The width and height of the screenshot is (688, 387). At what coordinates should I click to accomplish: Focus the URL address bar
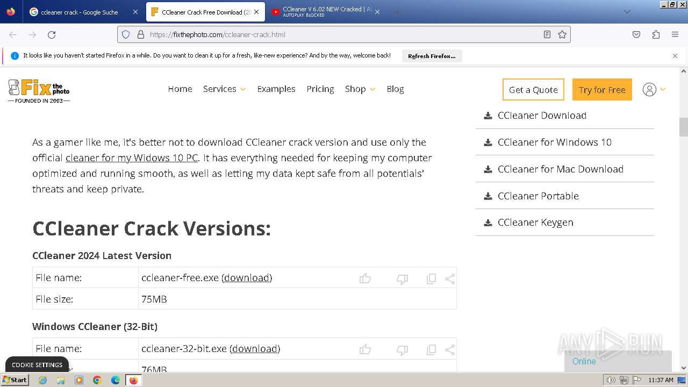[344, 34]
